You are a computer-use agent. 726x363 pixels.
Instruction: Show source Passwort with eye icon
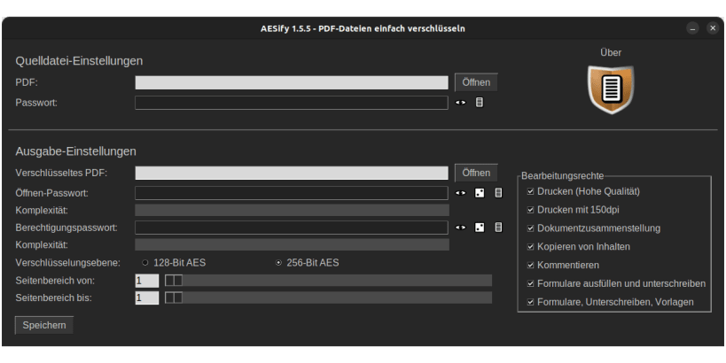pos(460,103)
